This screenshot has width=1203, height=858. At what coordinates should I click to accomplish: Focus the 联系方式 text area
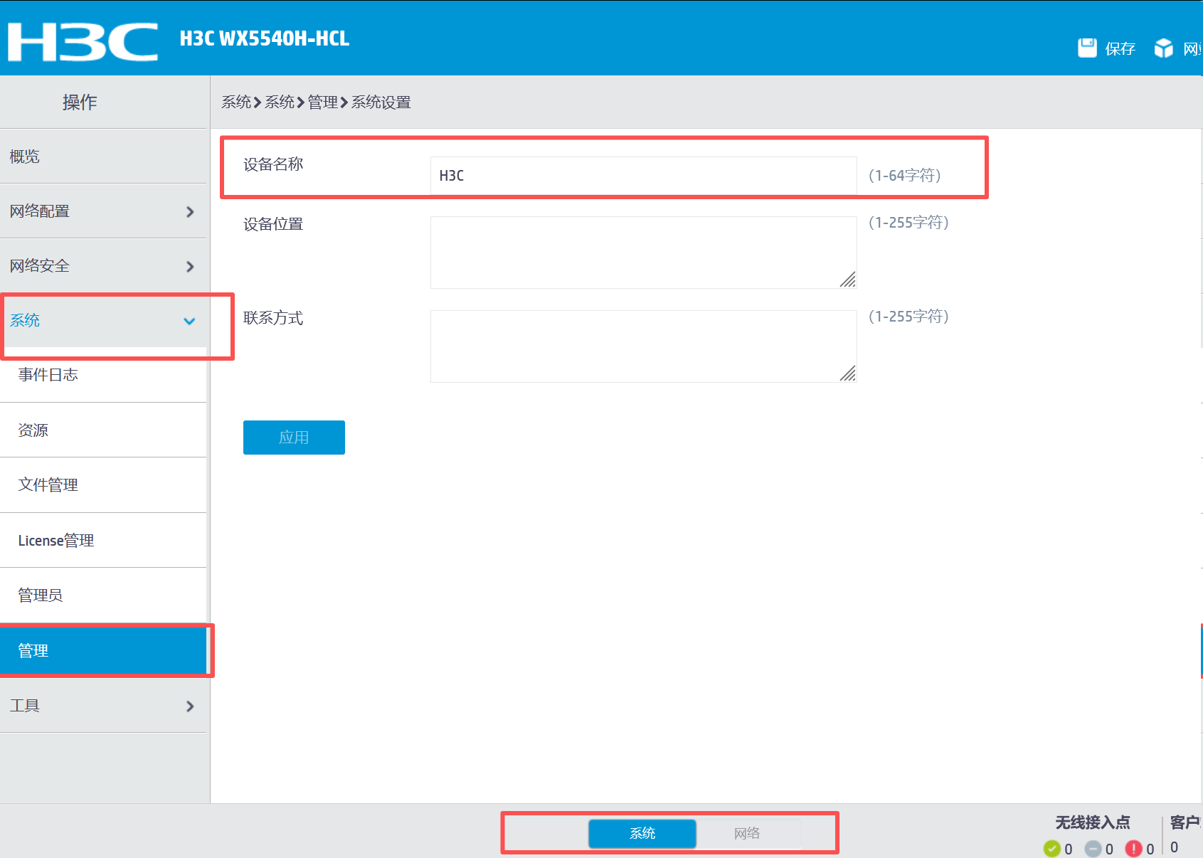[x=643, y=346]
